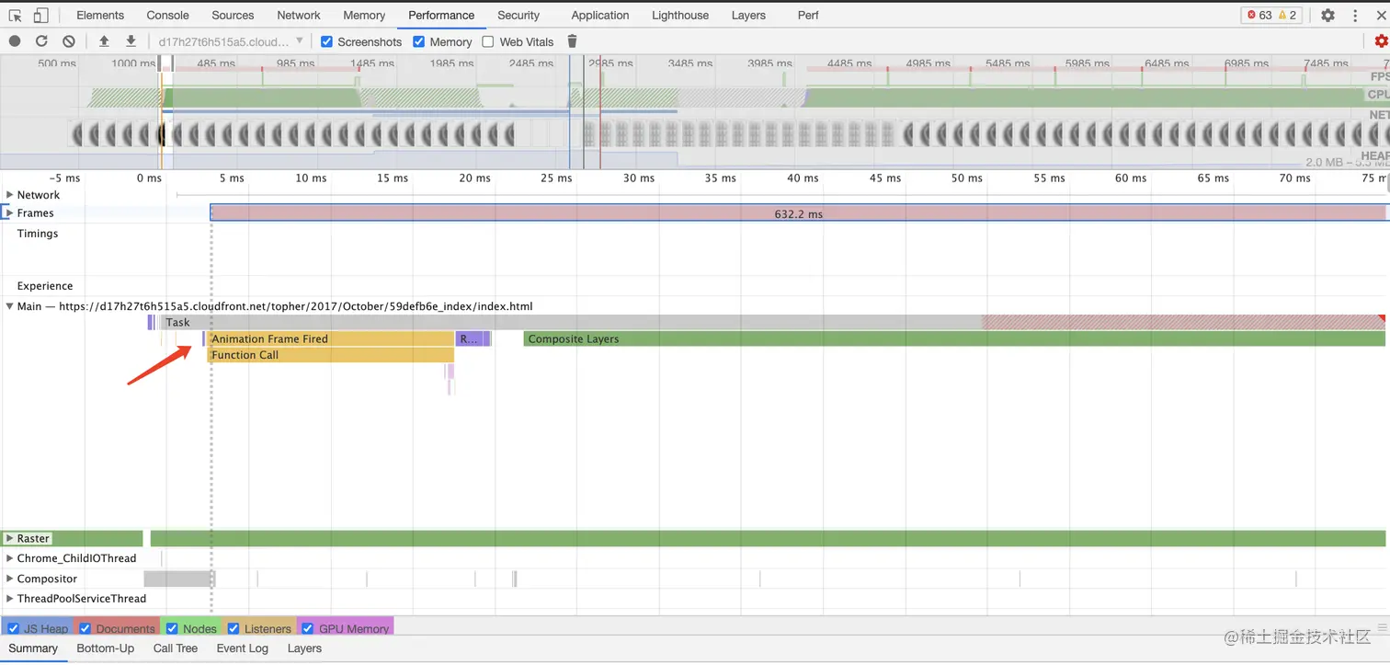1390x665 pixels.
Task: Toggle the GPU Memory checkbox
Action: point(307,629)
